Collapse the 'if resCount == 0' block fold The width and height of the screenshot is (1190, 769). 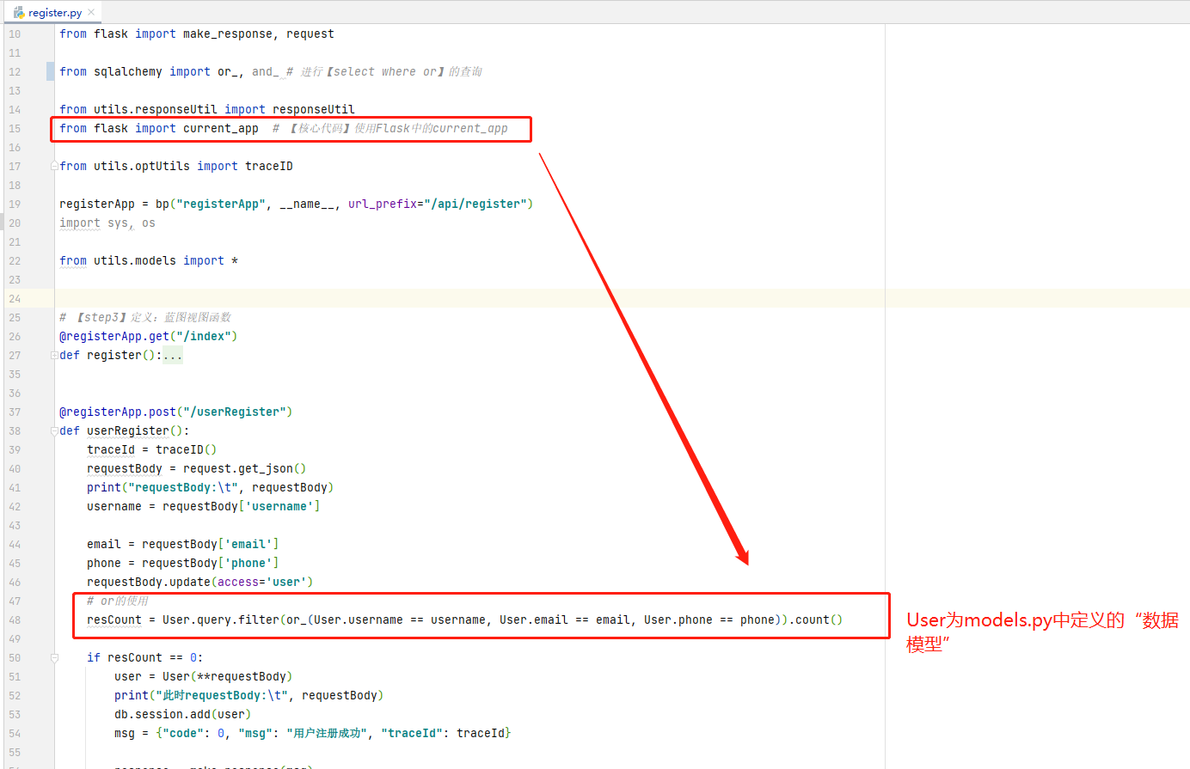tap(54, 657)
